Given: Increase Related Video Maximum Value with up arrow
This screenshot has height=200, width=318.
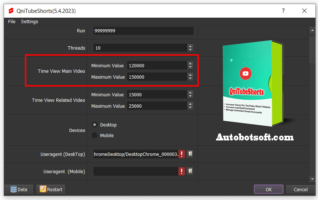Looking at the screenshot, I should coord(190,104).
